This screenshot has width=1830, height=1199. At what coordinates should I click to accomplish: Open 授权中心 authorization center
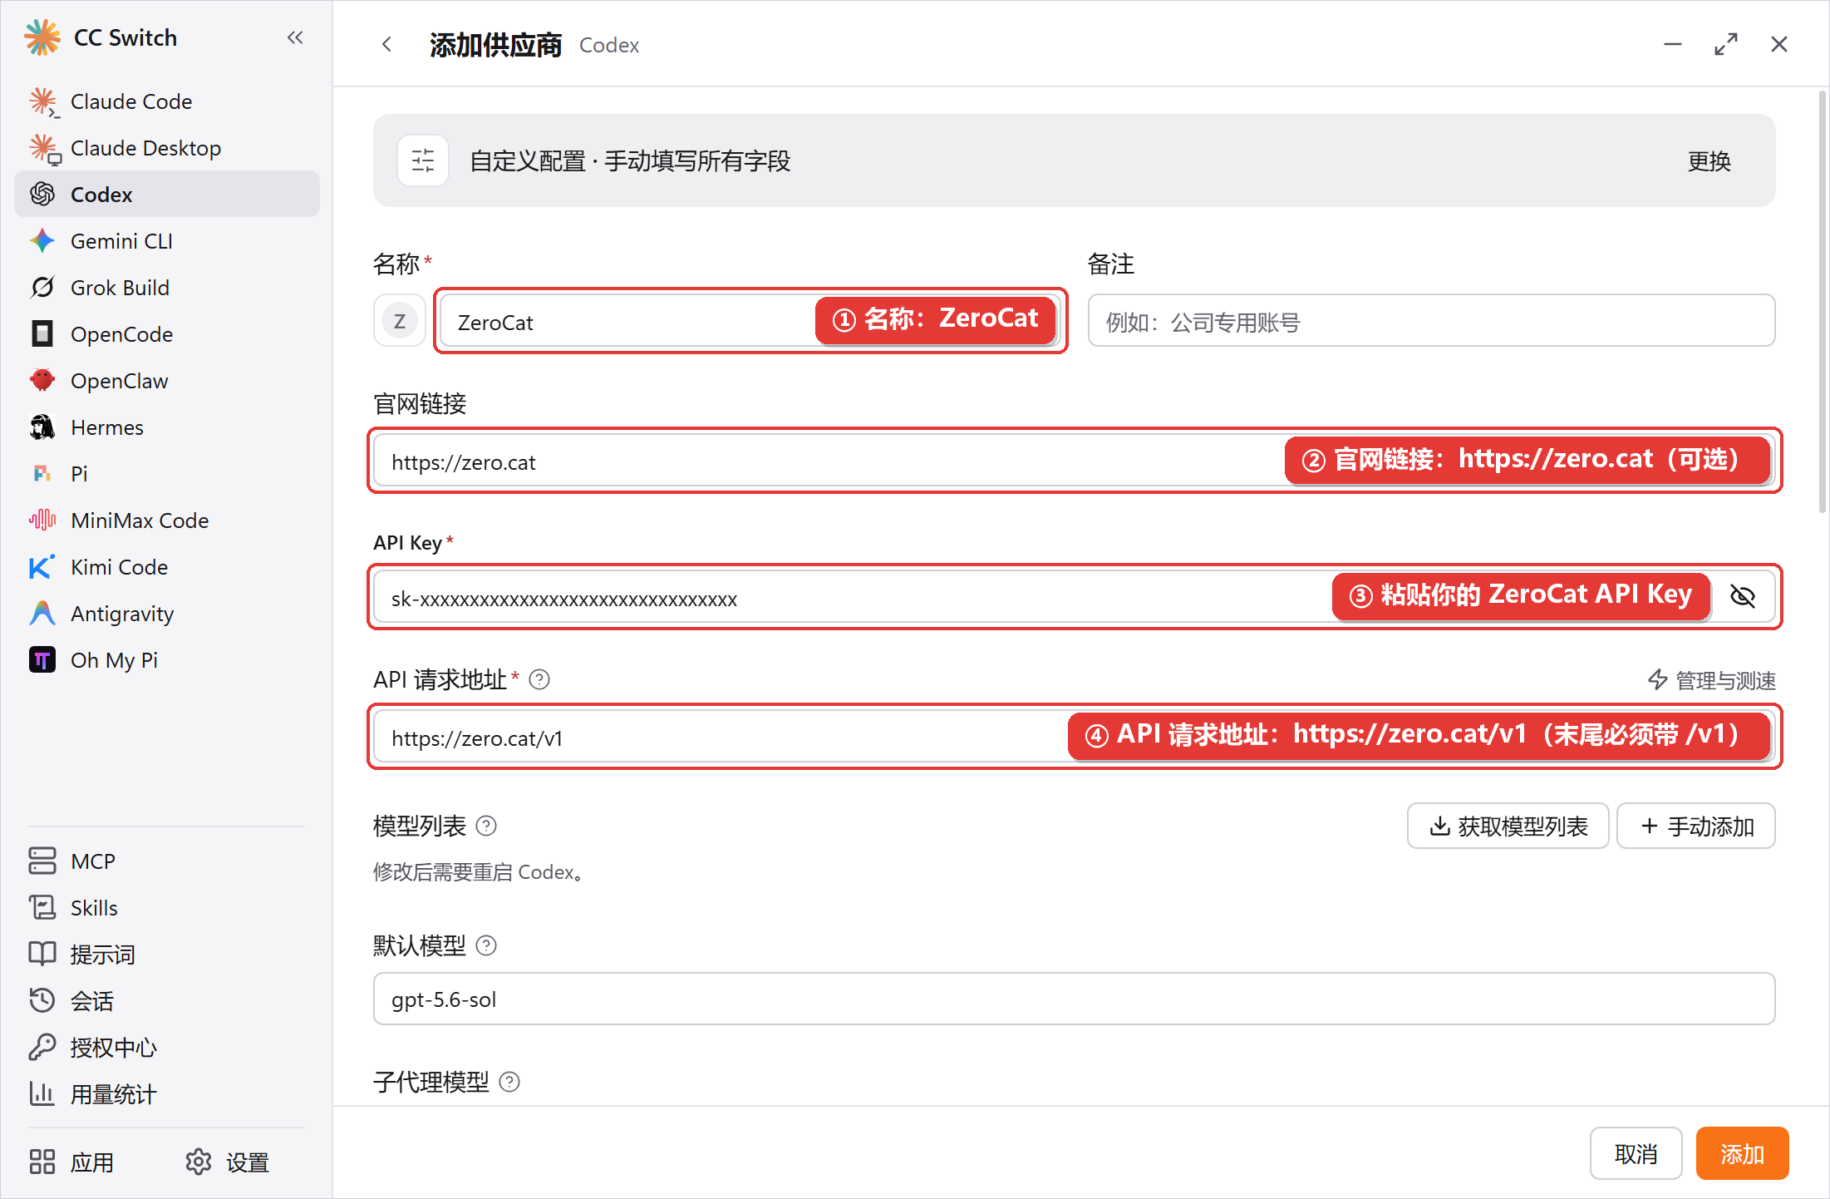pos(167,1048)
